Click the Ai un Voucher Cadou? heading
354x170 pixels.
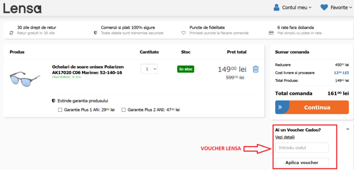pos(298,130)
